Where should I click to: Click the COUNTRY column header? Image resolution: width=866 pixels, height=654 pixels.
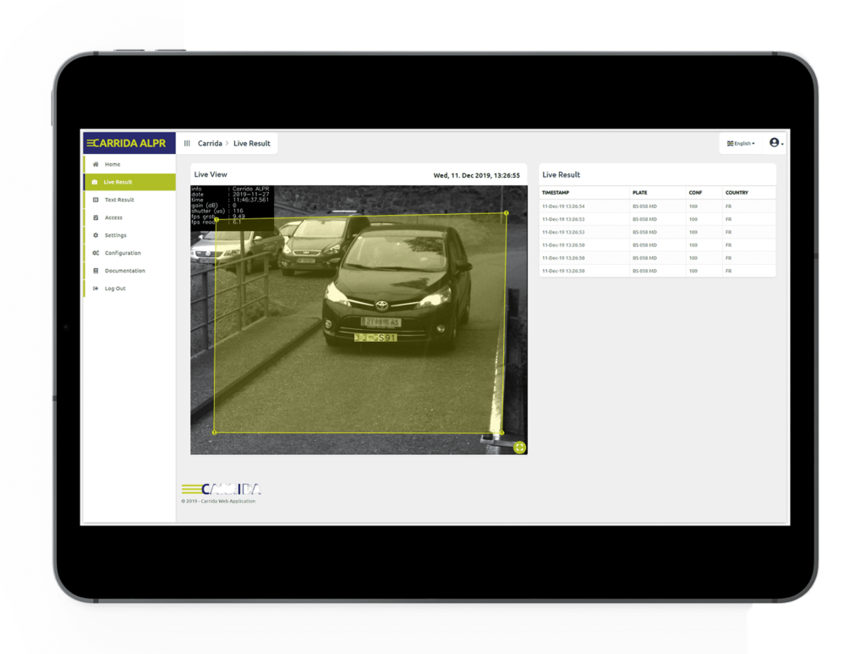[x=737, y=193]
